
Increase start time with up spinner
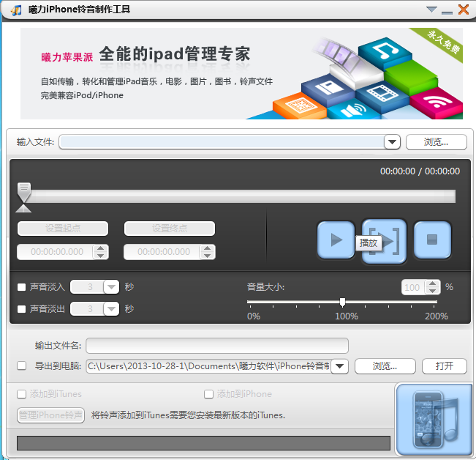(101, 248)
